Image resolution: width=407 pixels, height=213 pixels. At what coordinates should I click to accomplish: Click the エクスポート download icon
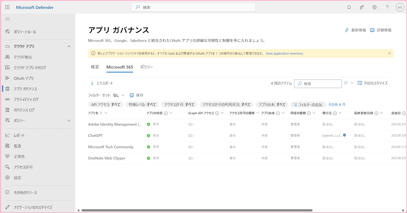92,83
